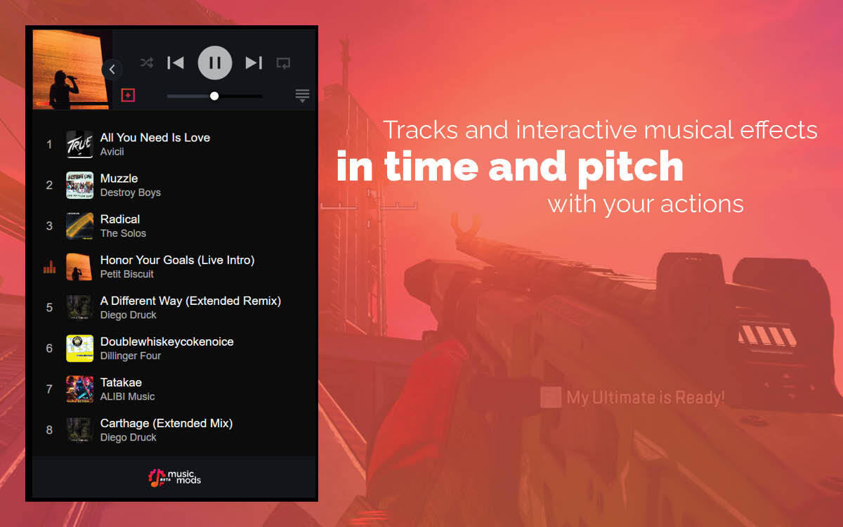This screenshot has width=843, height=527.
Task: Click the red square effects icon
Action: [128, 95]
